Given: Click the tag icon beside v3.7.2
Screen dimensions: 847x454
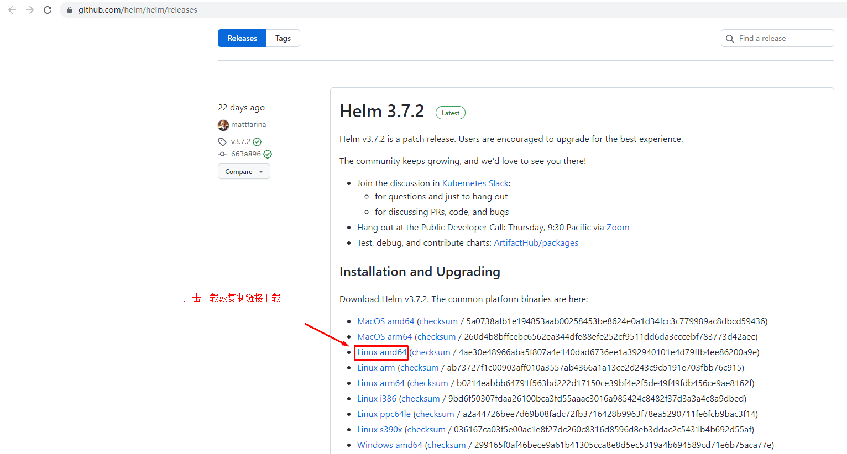Looking at the screenshot, I should [x=222, y=142].
